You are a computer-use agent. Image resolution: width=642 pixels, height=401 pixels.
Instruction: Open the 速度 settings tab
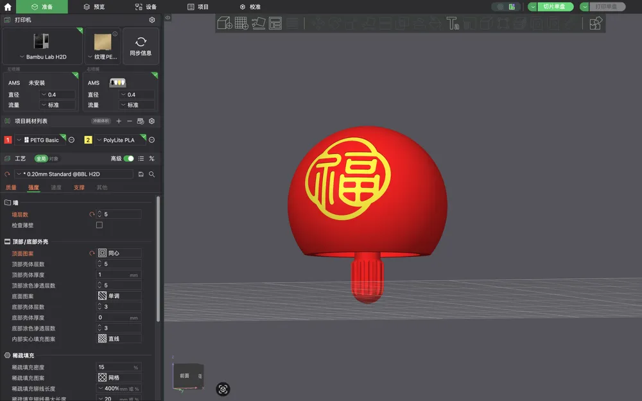coord(56,187)
